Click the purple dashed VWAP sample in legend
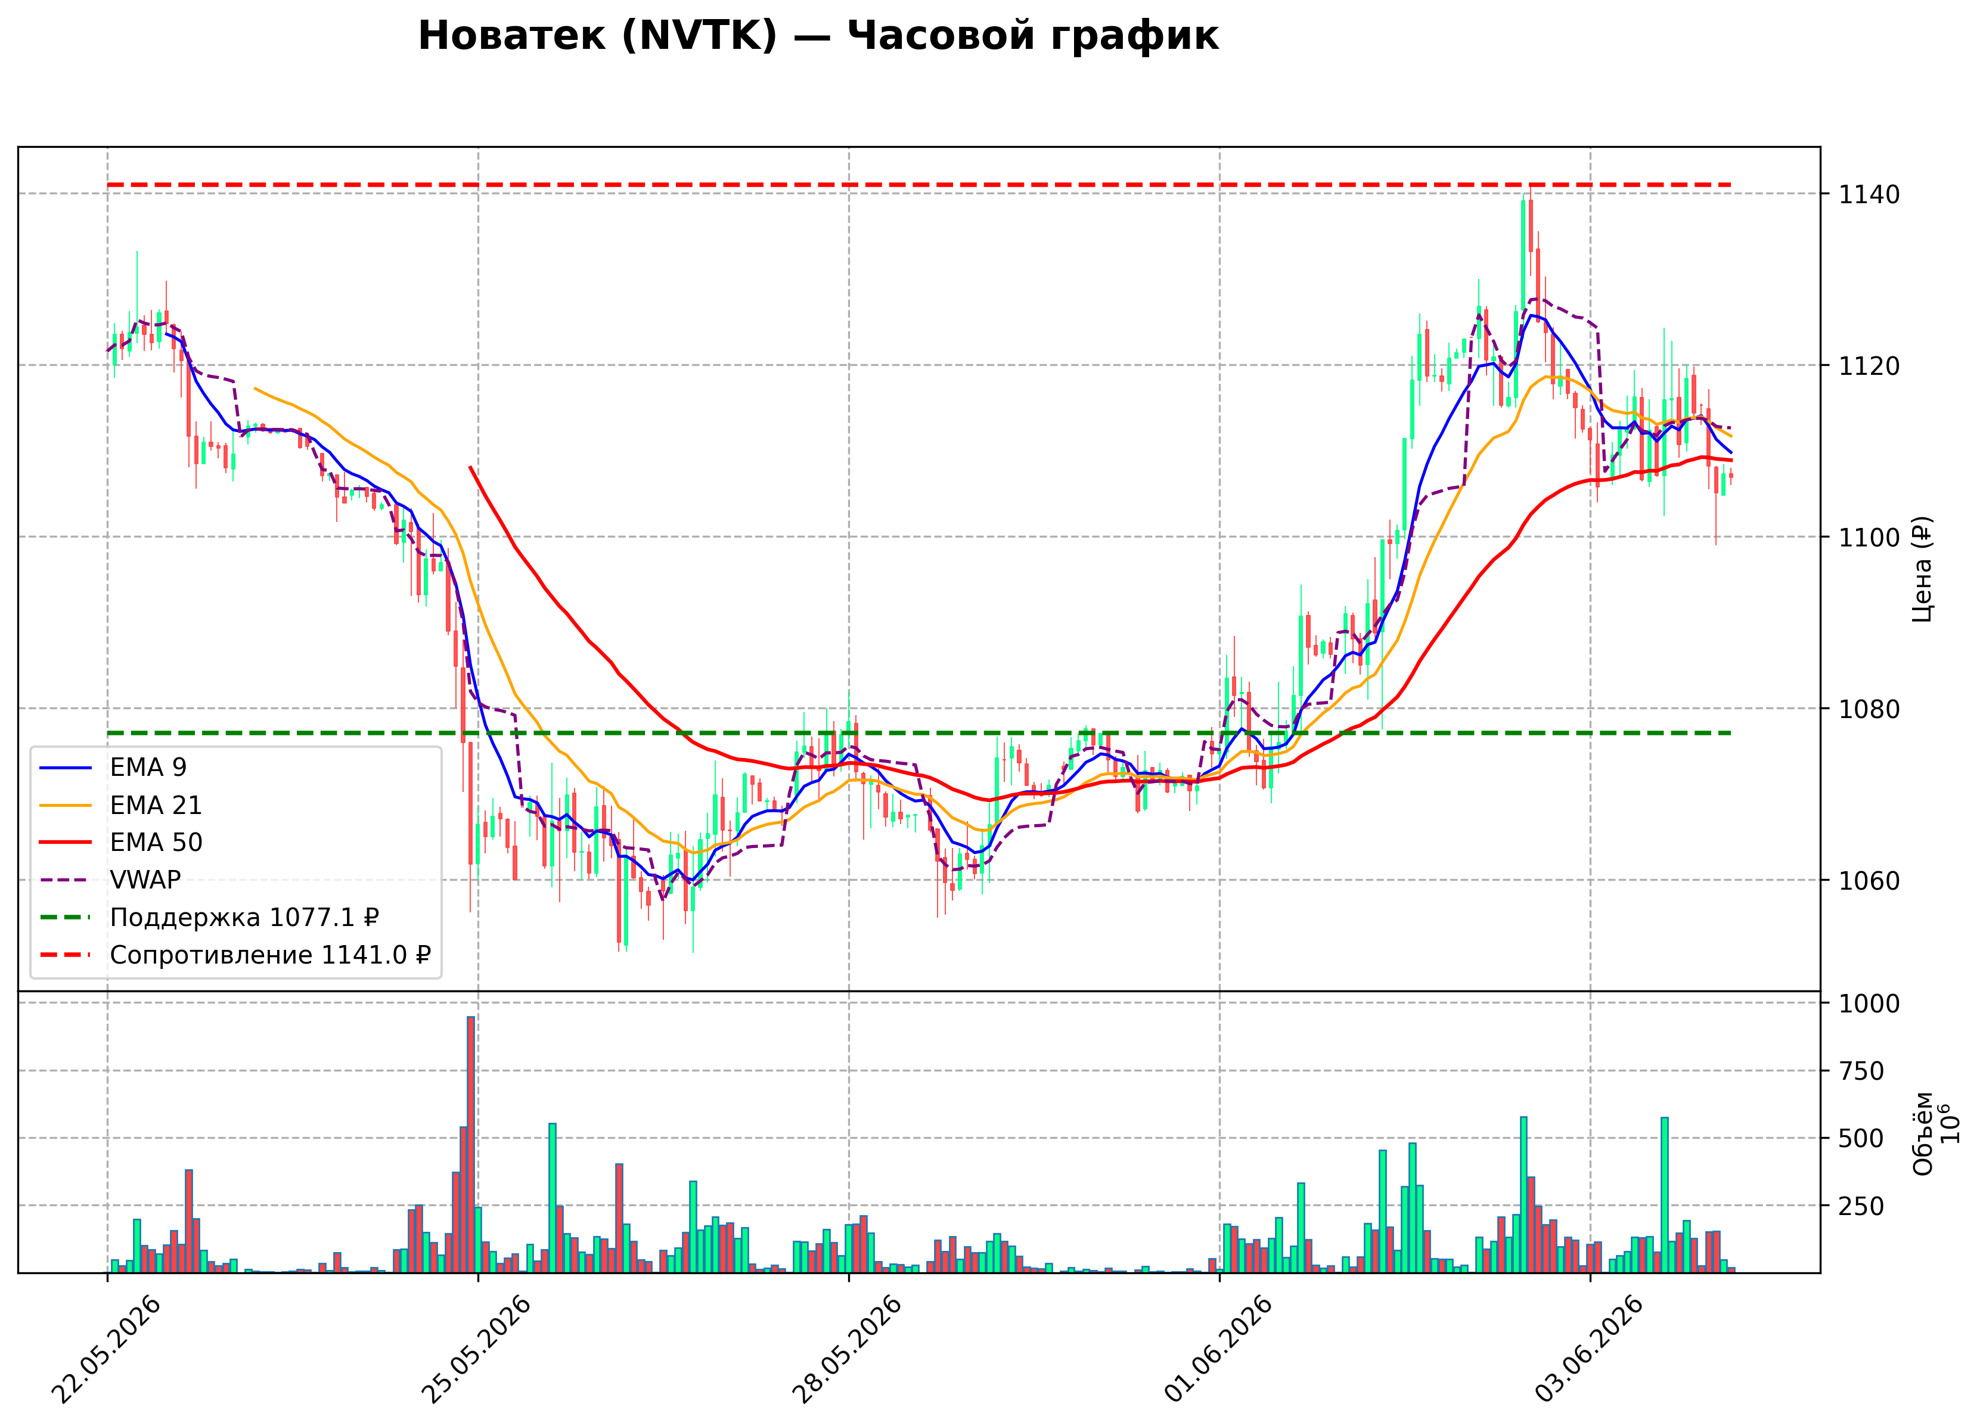 coord(66,880)
